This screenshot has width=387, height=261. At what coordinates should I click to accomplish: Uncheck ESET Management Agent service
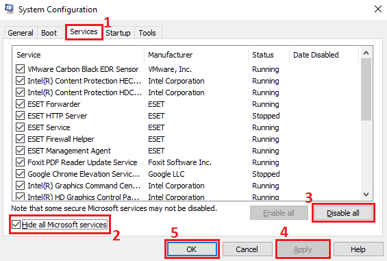point(20,151)
